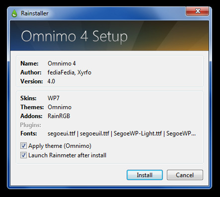
Task: Click the greyed Plugins label
Action: [x=31, y=125]
